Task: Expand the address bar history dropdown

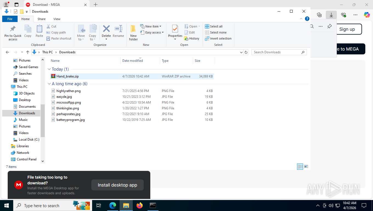Action: tap(241, 52)
